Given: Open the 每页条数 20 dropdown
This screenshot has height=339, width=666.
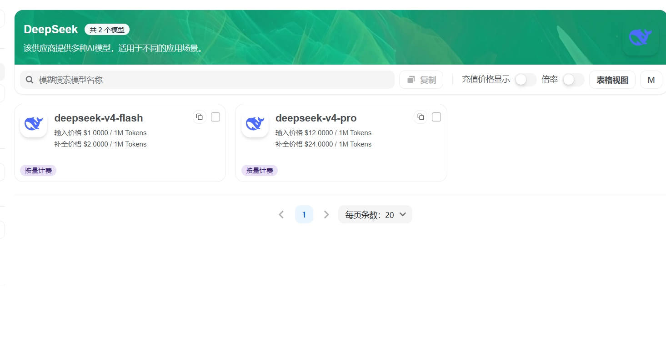Looking at the screenshot, I should (375, 215).
